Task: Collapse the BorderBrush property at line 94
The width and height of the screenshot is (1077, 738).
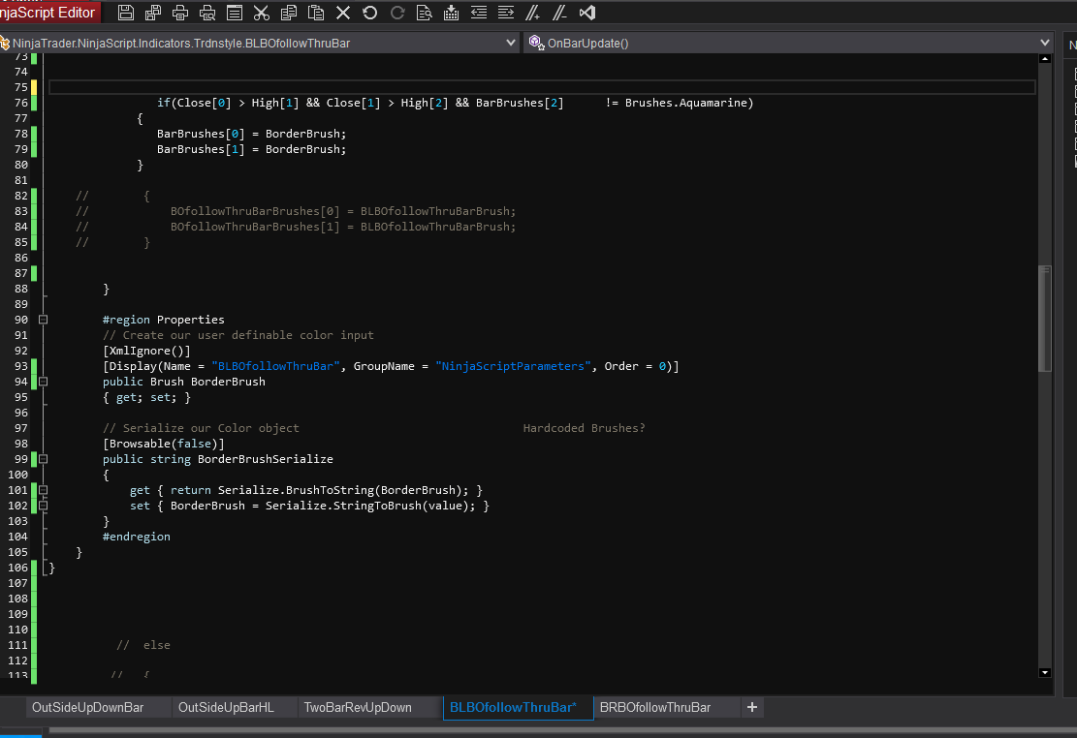Action: 43,382
